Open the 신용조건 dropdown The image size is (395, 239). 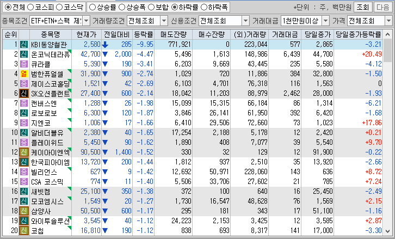pyautogui.click(x=245, y=21)
